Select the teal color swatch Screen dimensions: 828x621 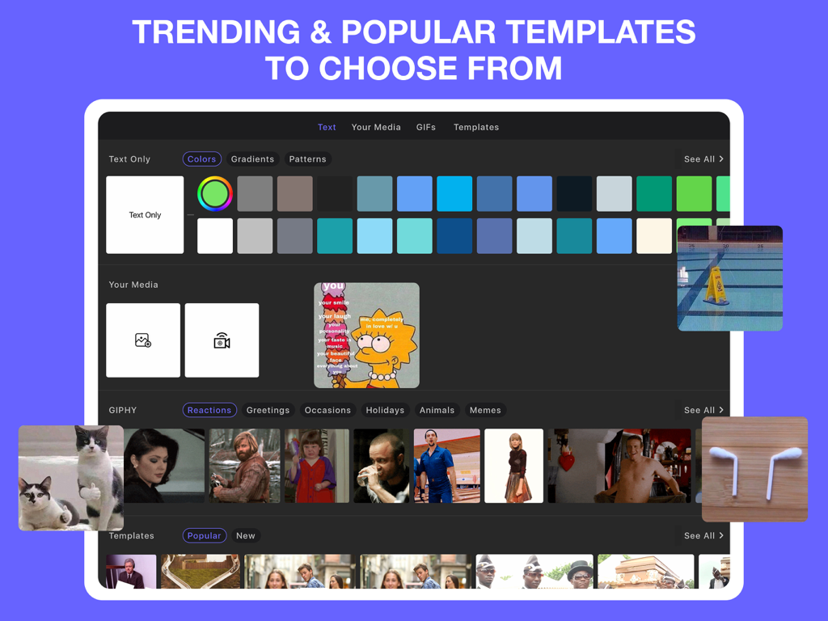[335, 235]
